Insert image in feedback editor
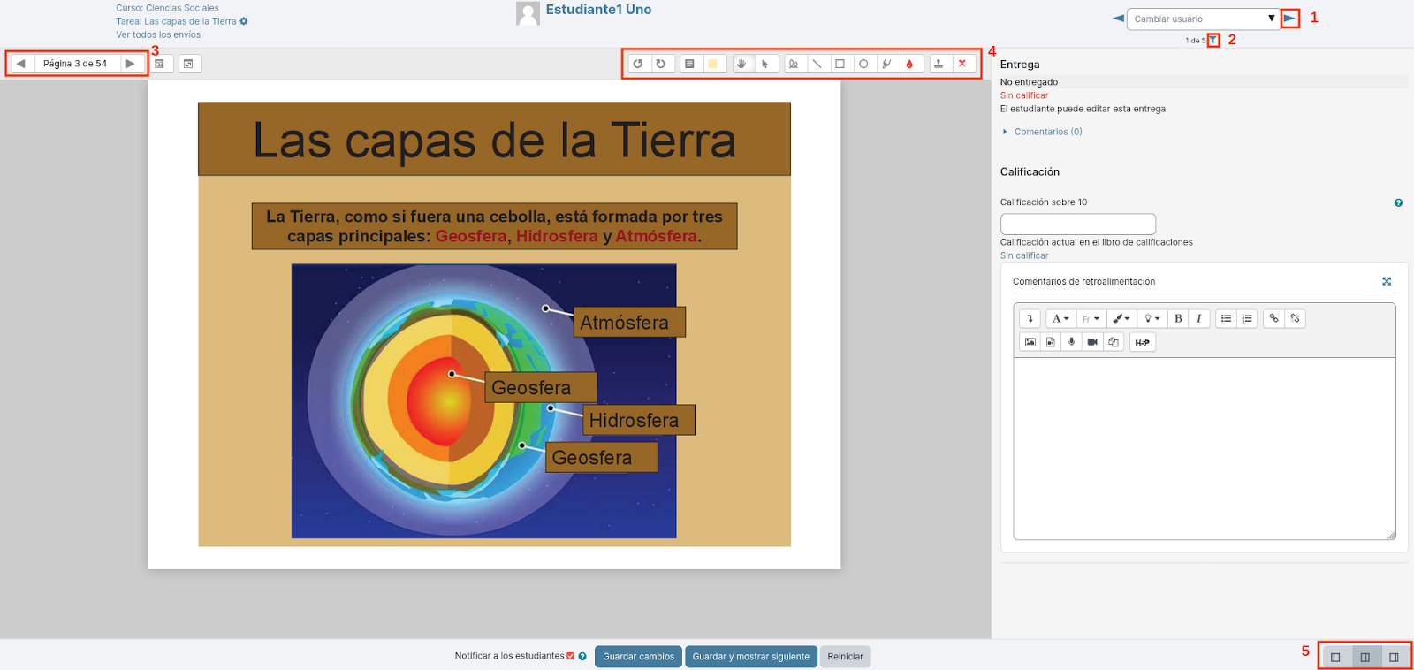 coord(1030,342)
